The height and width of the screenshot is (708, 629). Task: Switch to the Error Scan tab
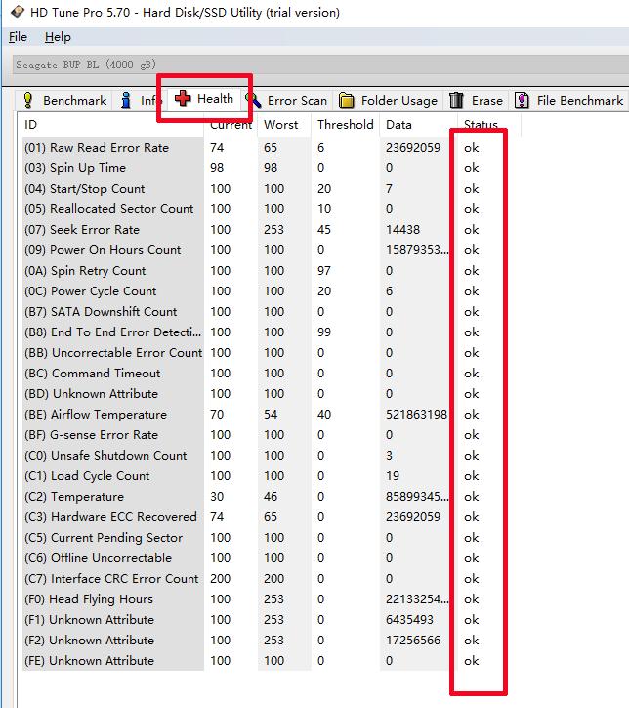[288, 100]
